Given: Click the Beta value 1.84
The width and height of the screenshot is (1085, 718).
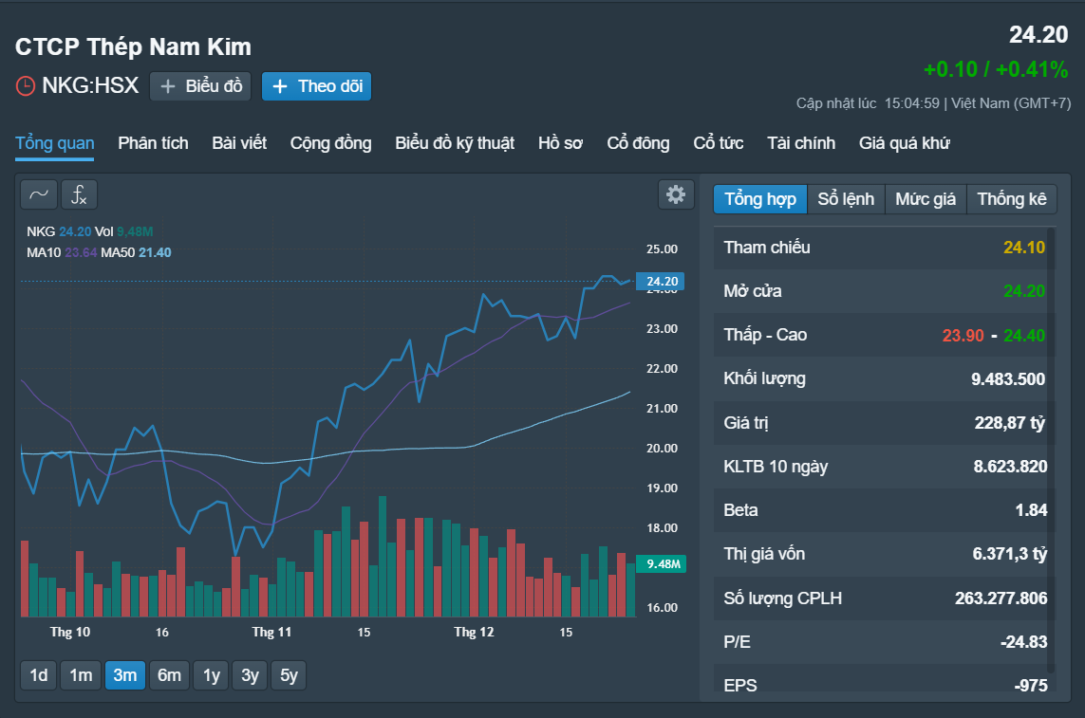Looking at the screenshot, I should coord(1031,509).
